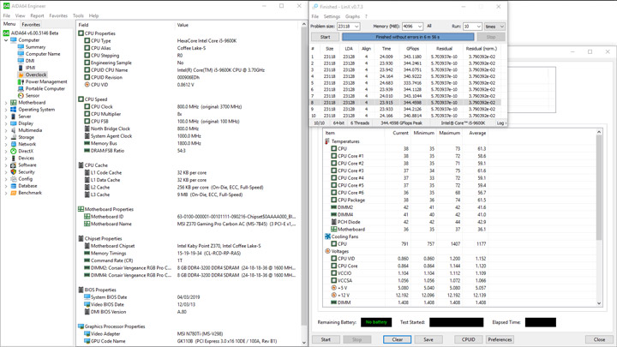The image size is (617, 347).
Task: Click the AIDA64 v6.00.5146 Beta root icon
Action: pos(6,33)
